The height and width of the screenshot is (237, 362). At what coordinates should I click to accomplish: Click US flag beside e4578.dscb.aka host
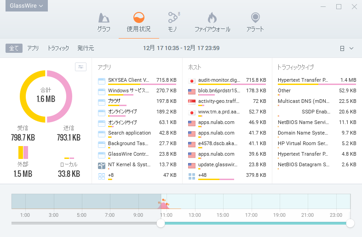[192, 145]
